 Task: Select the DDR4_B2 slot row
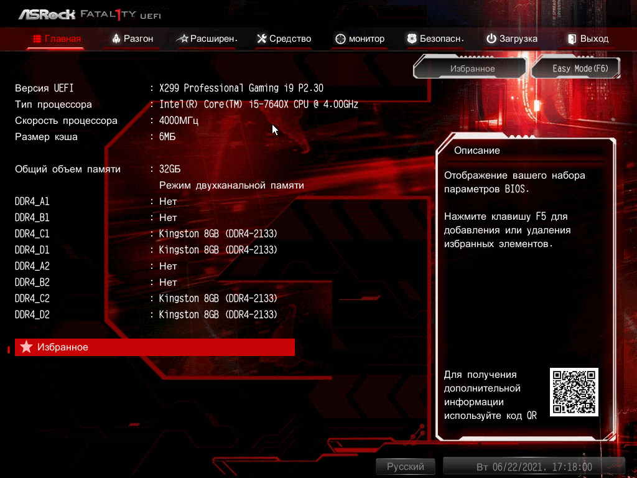[x=96, y=283]
